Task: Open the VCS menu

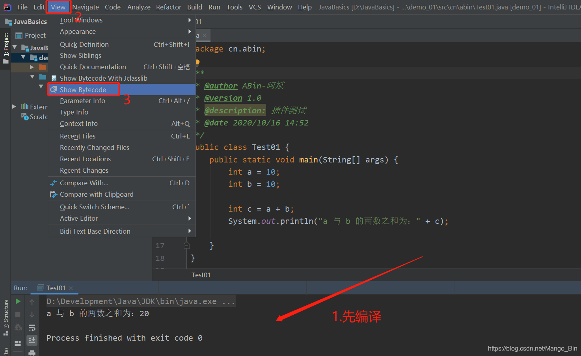Action: pyautogui.click(x=255, y=7)
